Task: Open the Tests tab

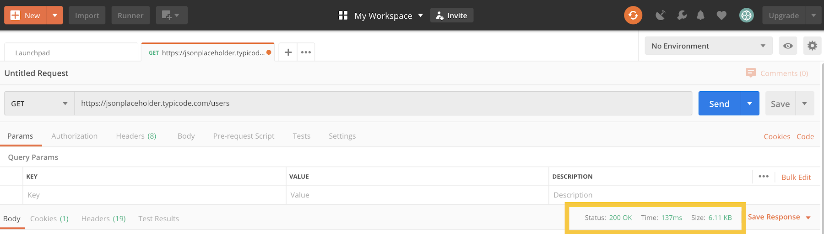Action: click(x=302, y=136)
